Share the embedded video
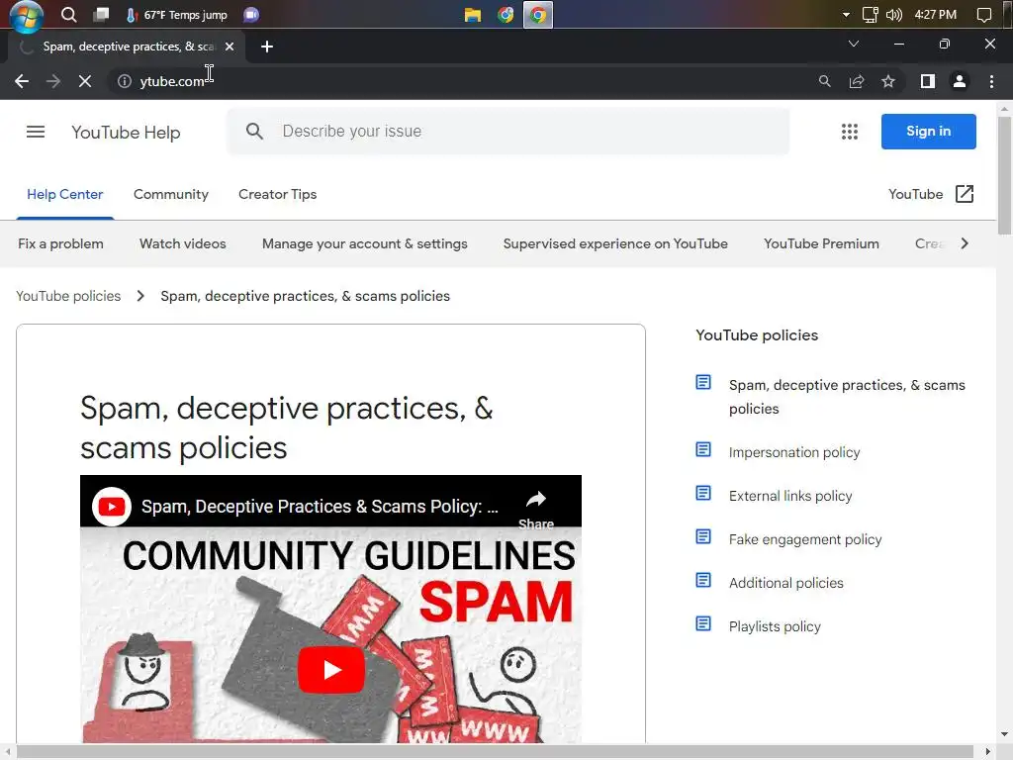This screenshot has height=760, width=1013. 536,509
